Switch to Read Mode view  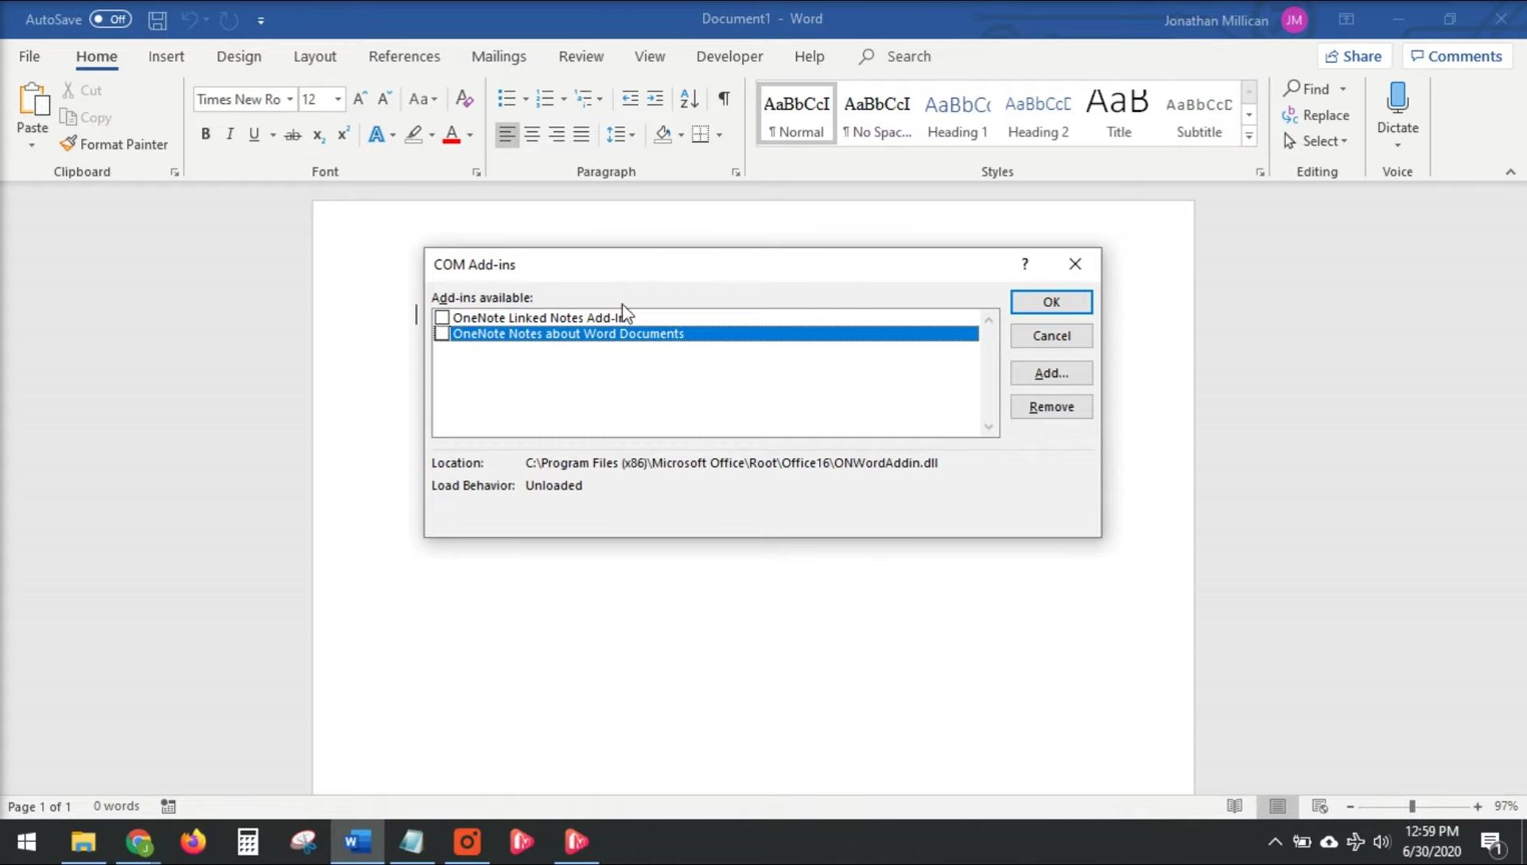(1234, 806)
